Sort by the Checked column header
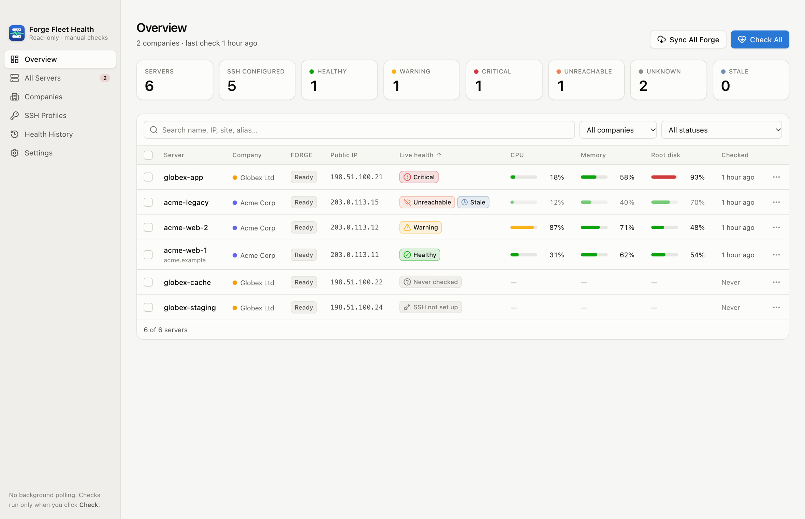The image size is (805, 519). pyautogui.click(x=735, y=155)
